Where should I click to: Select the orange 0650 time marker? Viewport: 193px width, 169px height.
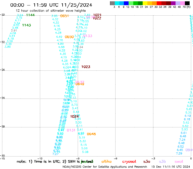(69, 37)
